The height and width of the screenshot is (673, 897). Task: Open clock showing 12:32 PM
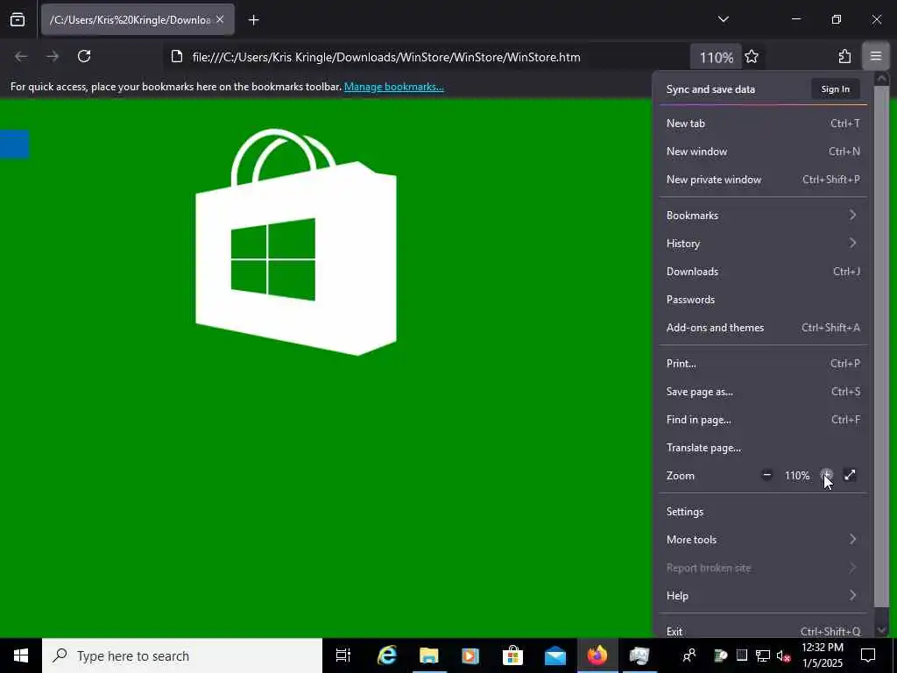point(822,655)
